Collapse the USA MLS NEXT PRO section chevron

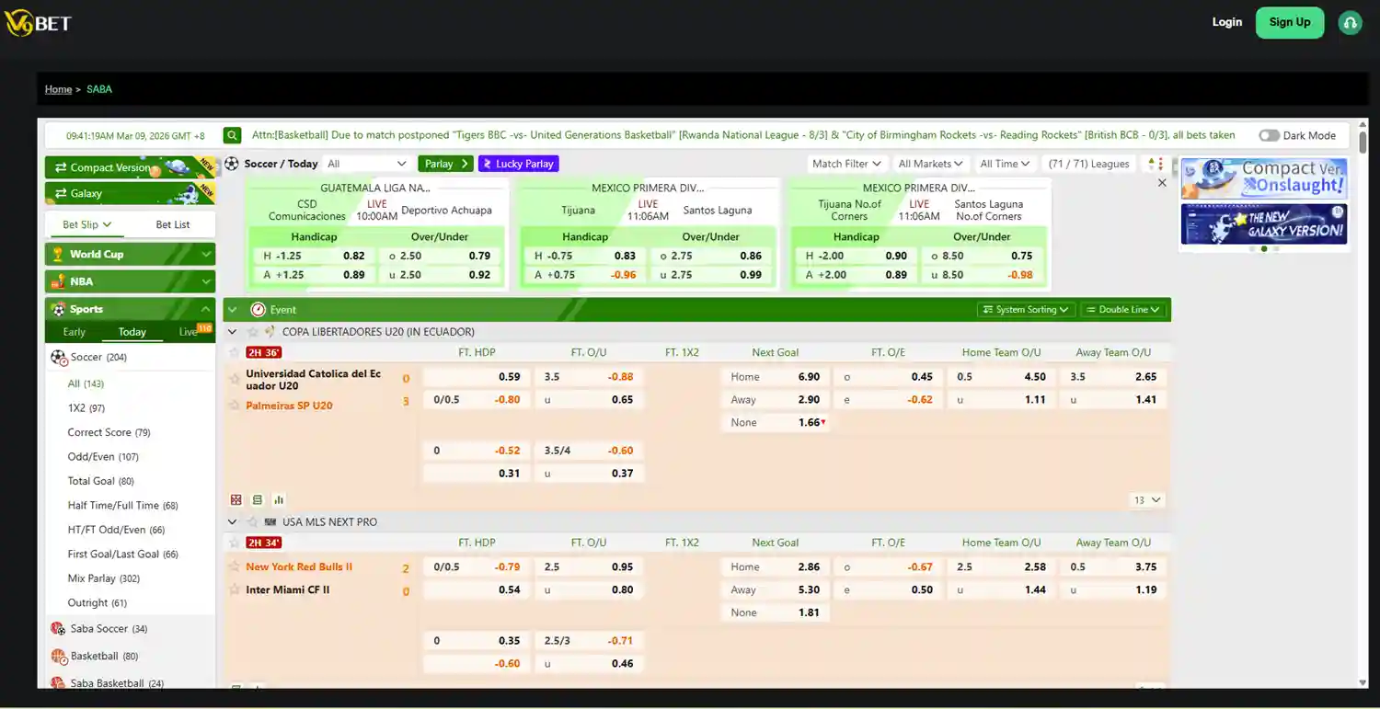[232, 521]
